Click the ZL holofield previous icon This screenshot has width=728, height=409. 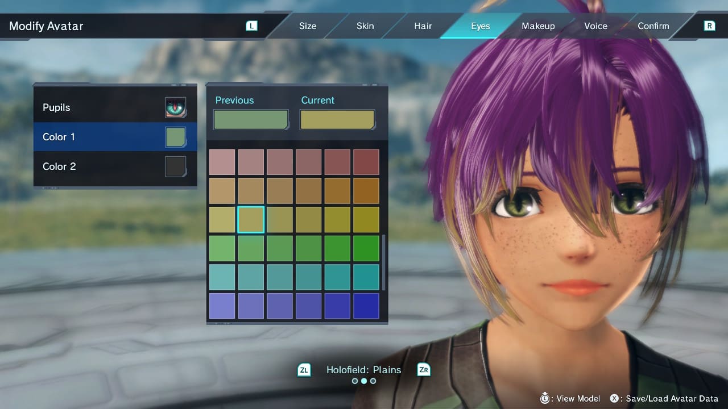304,370
